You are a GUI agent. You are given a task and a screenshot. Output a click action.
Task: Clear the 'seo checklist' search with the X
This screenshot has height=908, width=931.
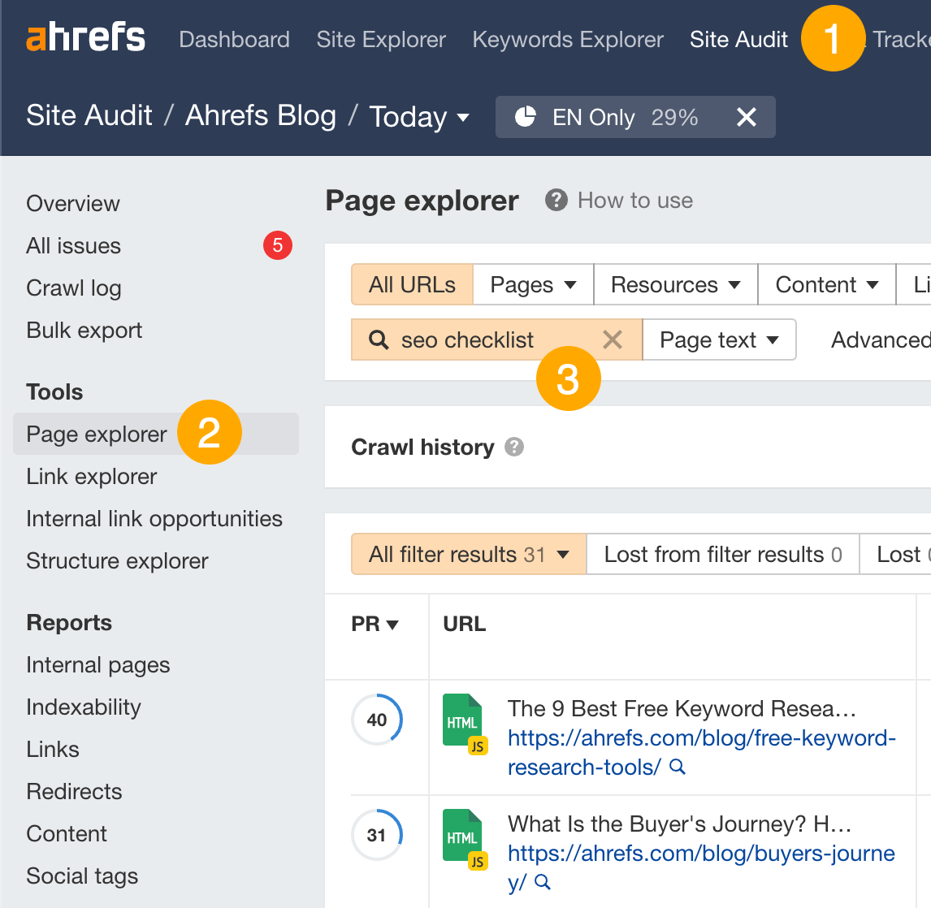click(x=612, y=339)
